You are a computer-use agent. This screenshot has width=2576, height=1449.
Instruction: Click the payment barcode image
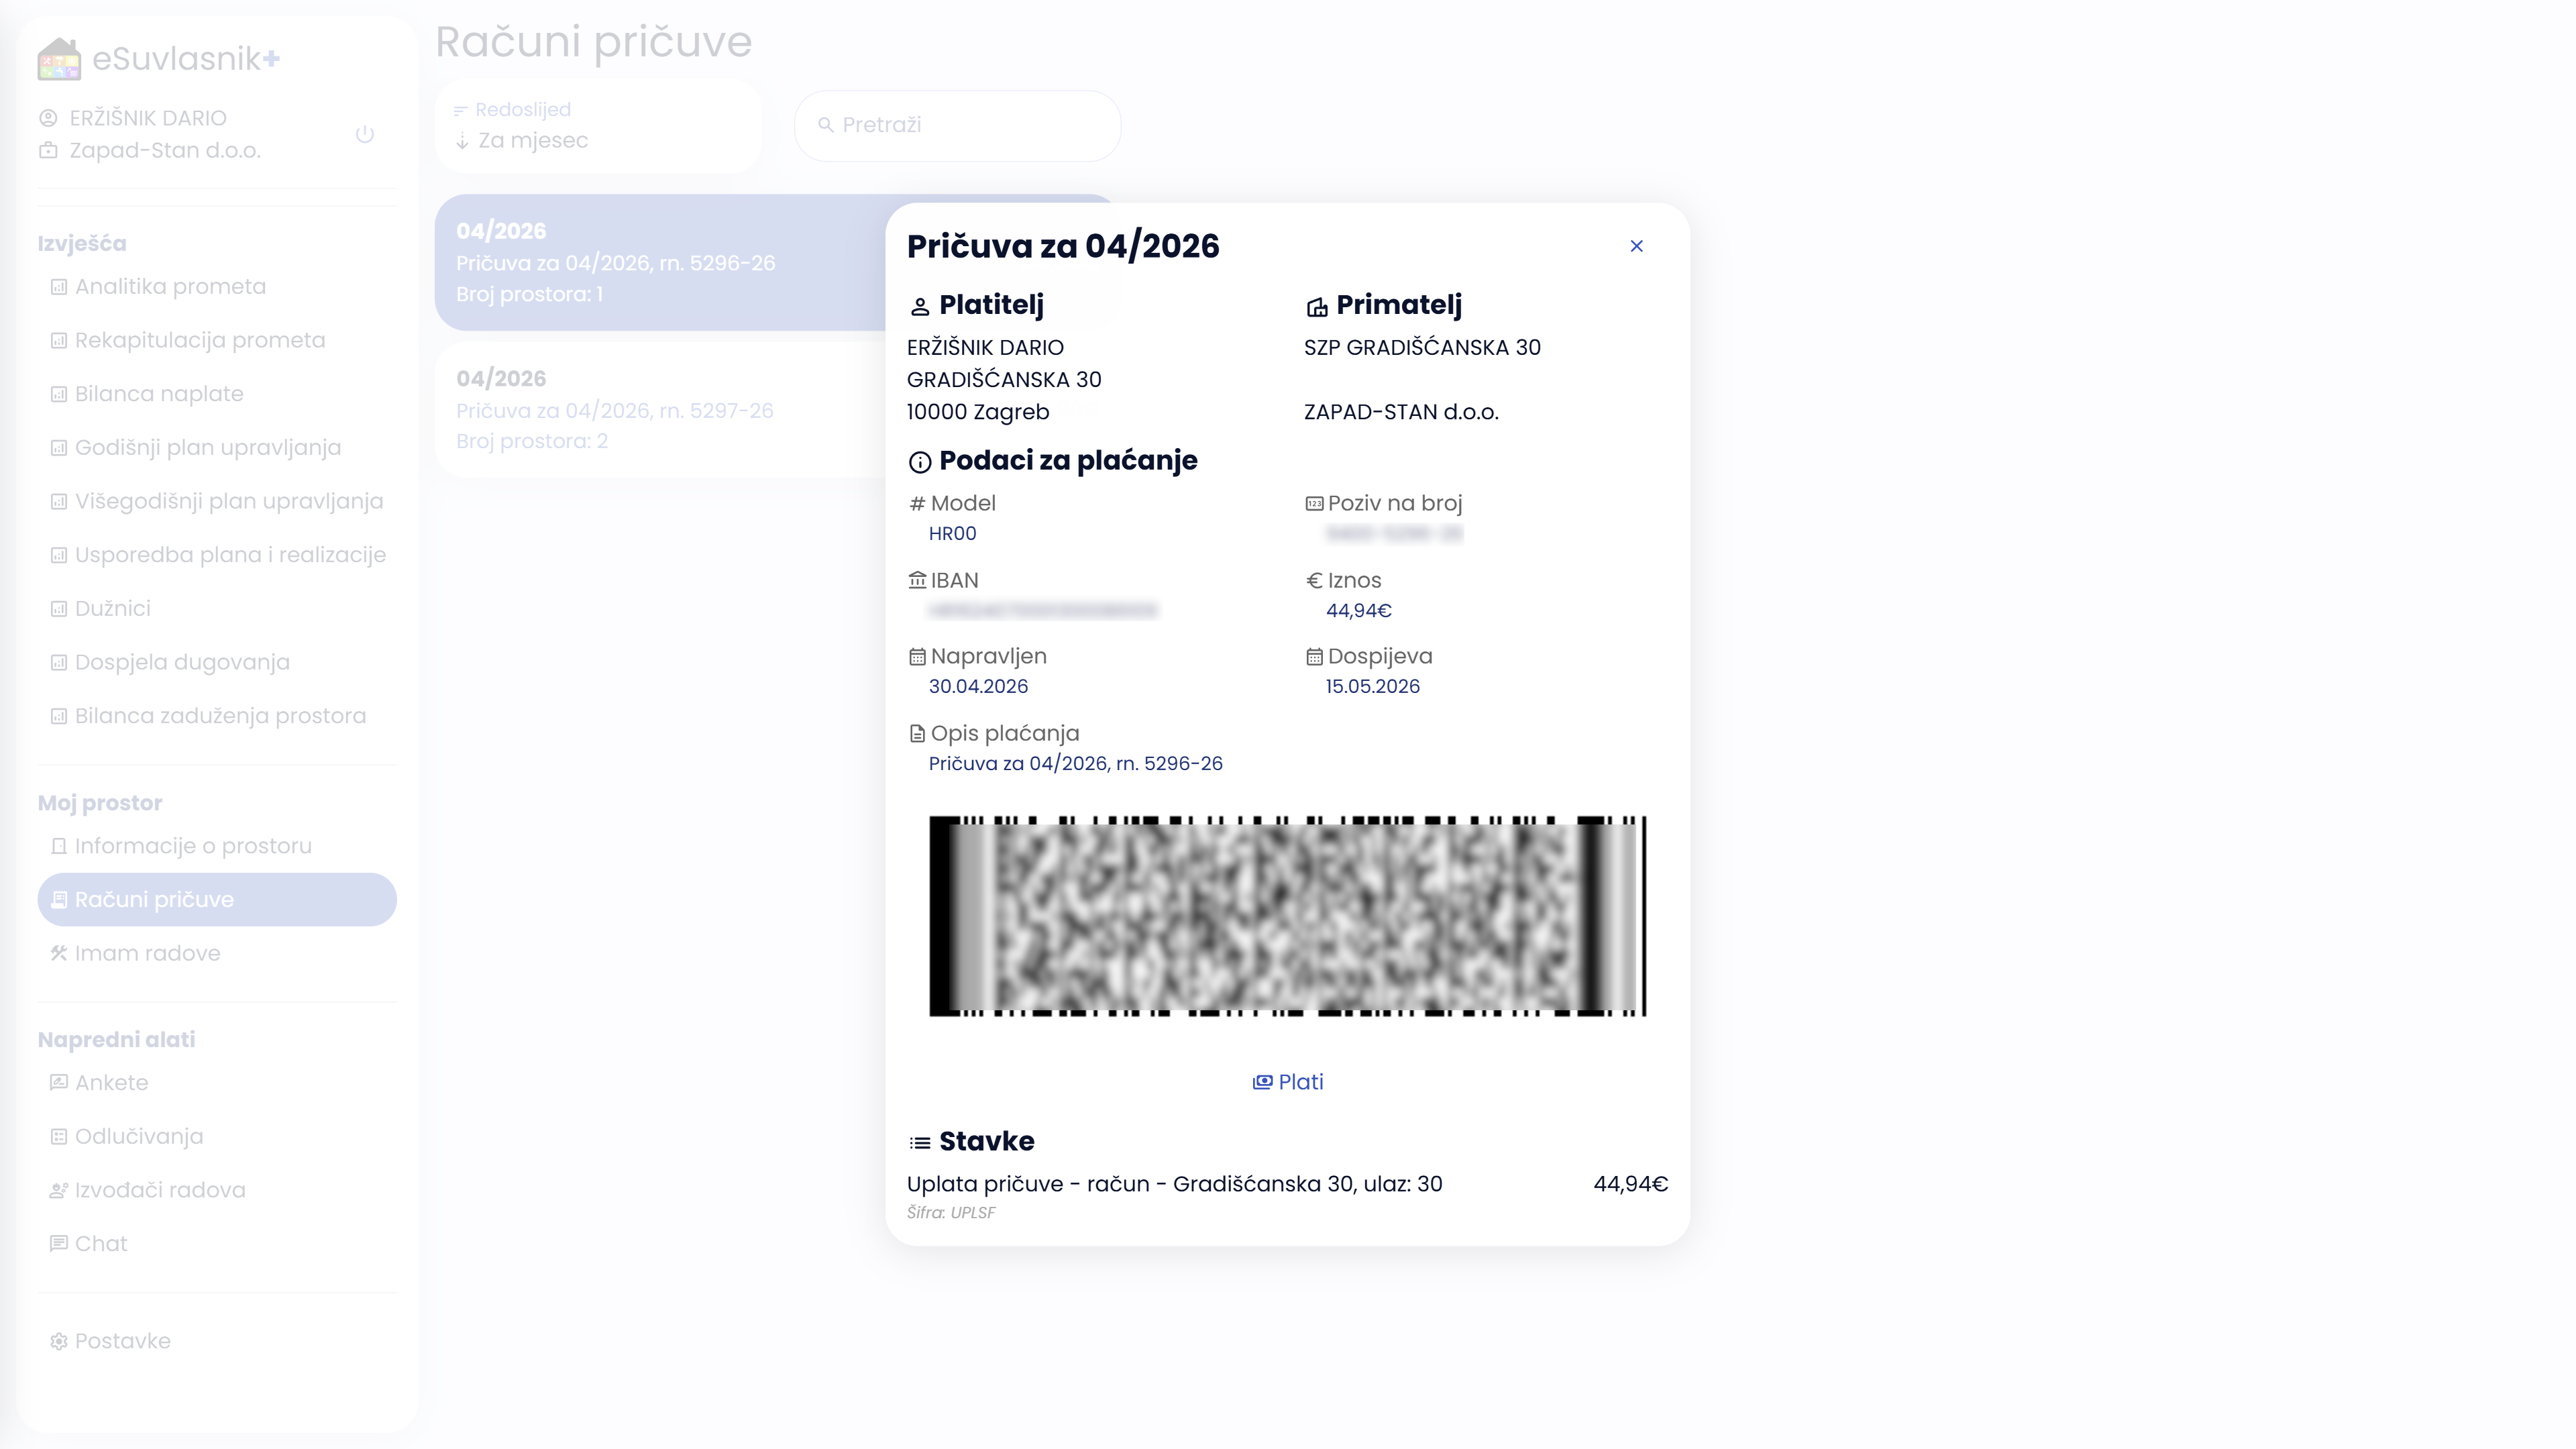tap(1287, 916)
